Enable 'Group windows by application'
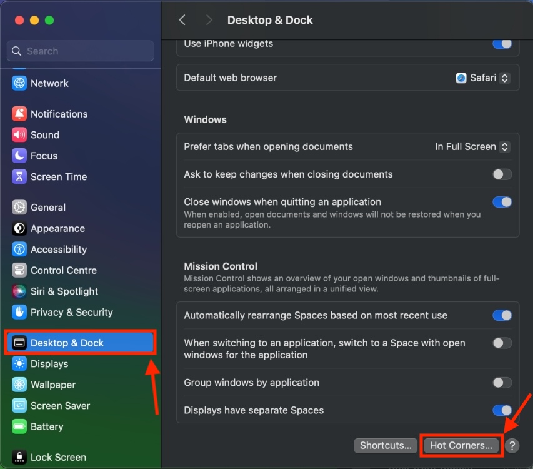533x469 pixels. pyautogui.click(x=502, y=382)
